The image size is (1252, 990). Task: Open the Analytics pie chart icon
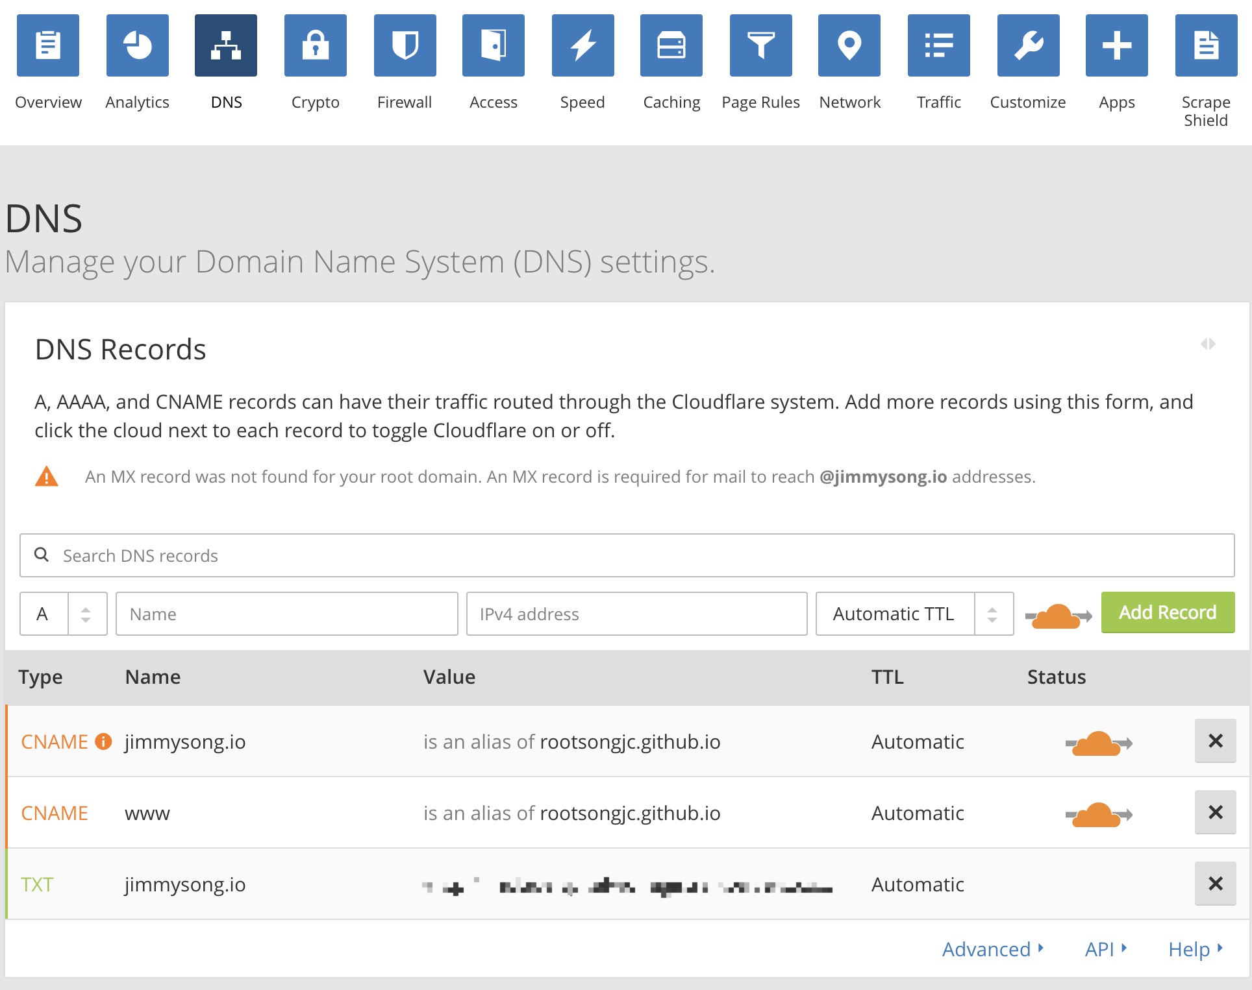(x=138, y=45)
